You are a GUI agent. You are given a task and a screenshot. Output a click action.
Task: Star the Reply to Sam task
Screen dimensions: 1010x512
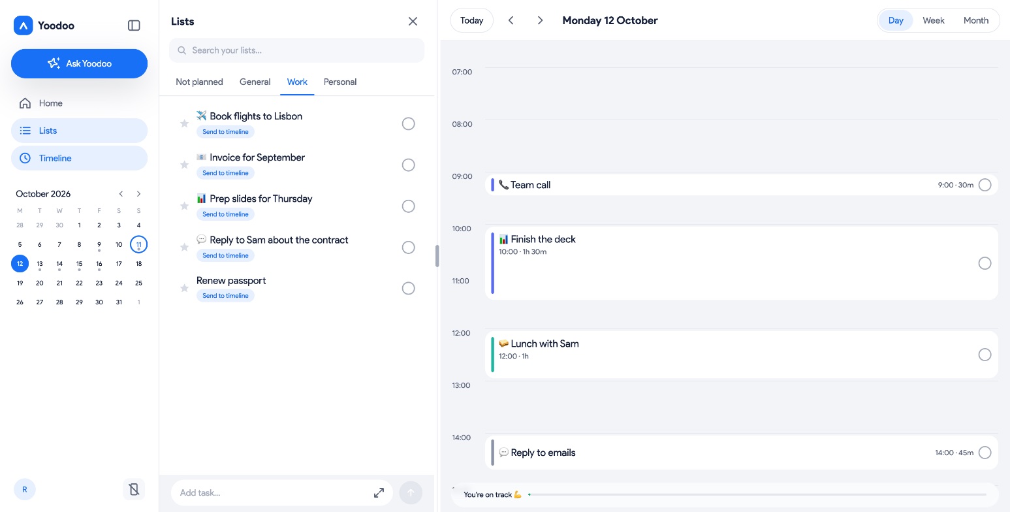[184, 247]
